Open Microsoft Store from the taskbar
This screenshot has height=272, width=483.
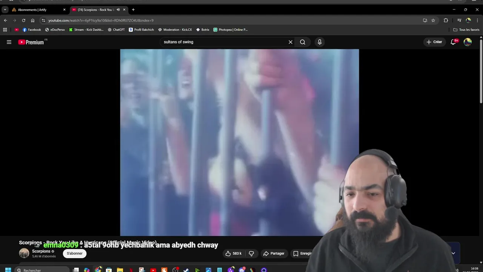coord(109,270)
